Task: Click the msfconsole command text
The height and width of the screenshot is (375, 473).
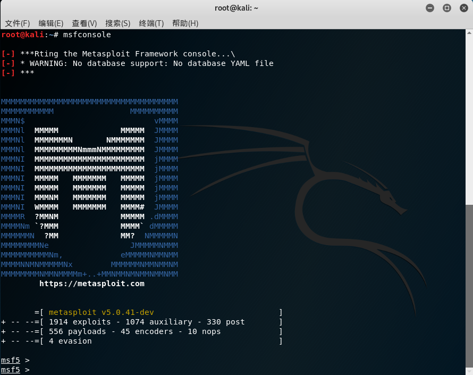Action: (x=87, y=35)
